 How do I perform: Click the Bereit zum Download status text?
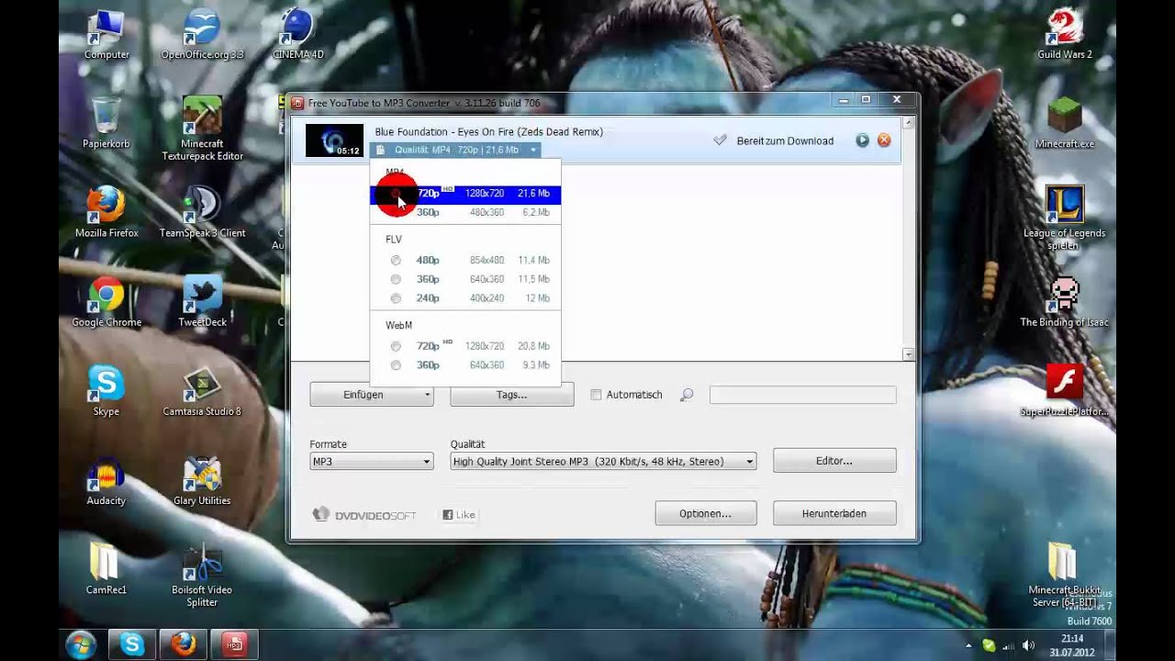coord(785,140)
